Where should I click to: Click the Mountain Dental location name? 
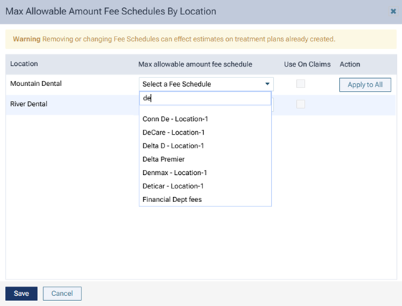pyautogui.click(x=36, y=84)
